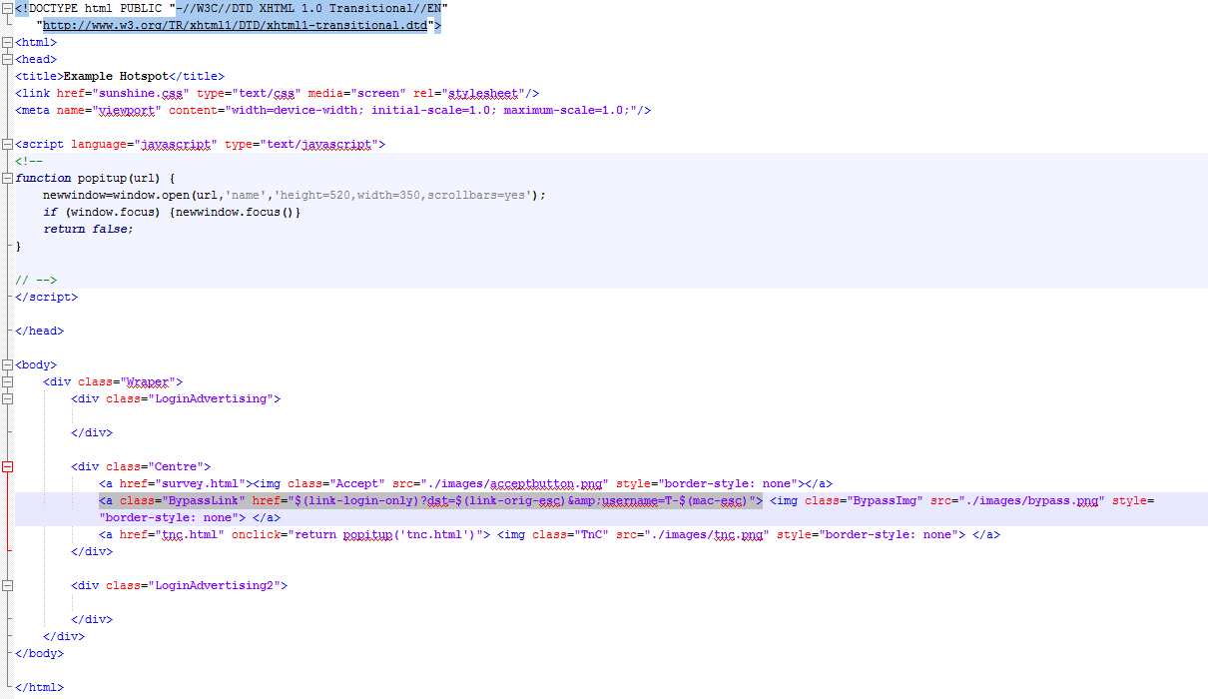
Task: Collapse the red Centre div fold marker
Action: pyautogui.click(x=8, y=467)
